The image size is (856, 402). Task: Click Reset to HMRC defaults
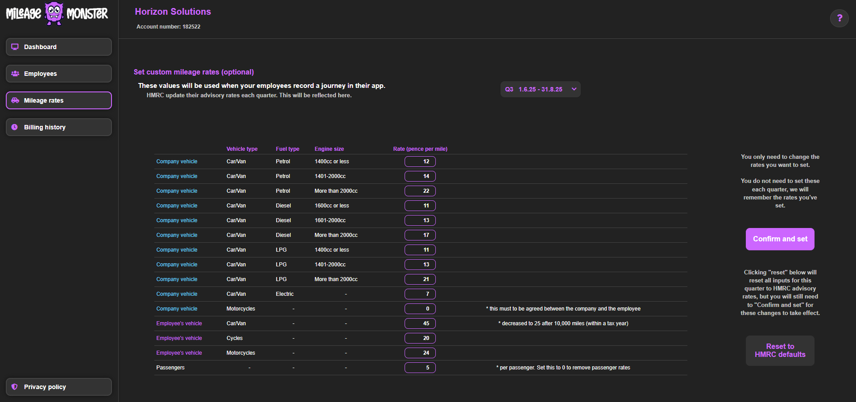pyautogui.click(x=780, y=351)
